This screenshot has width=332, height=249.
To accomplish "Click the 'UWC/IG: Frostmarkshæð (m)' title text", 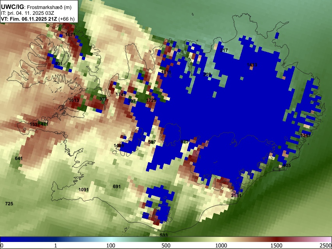I will (x=36, y=7).
